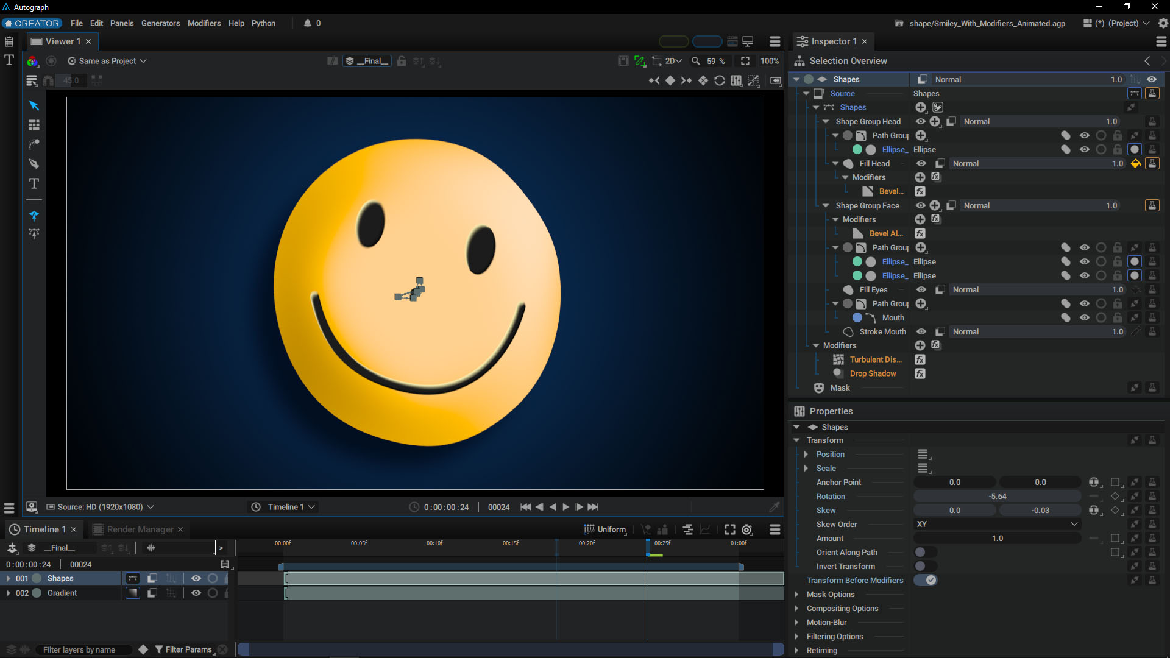Open the File menu

coord(77,23)
